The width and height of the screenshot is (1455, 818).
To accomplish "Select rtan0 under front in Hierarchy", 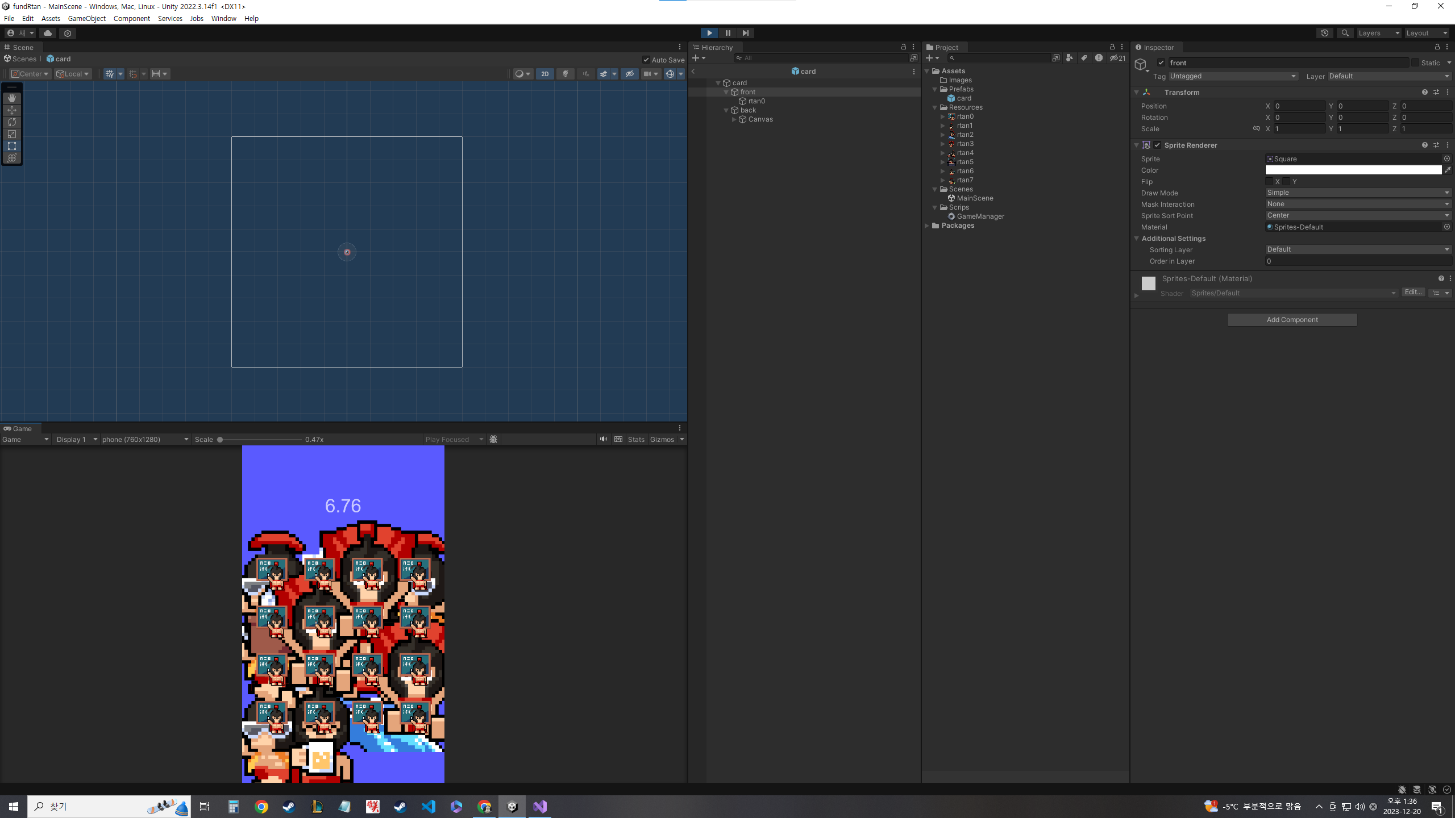I will click(x=756, y=101).
